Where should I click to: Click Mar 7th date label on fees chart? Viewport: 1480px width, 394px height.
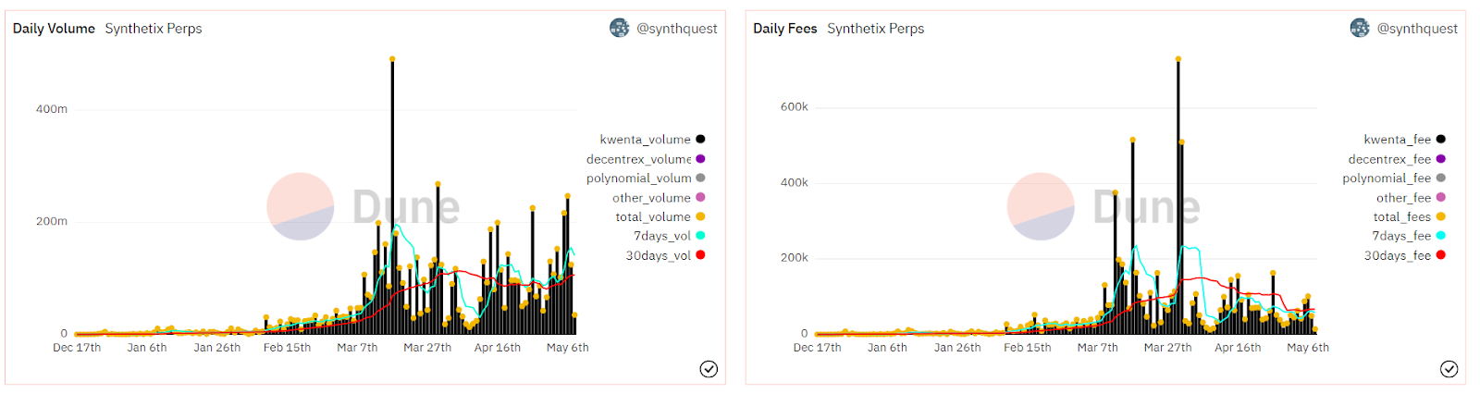(x=1098, y=348)
